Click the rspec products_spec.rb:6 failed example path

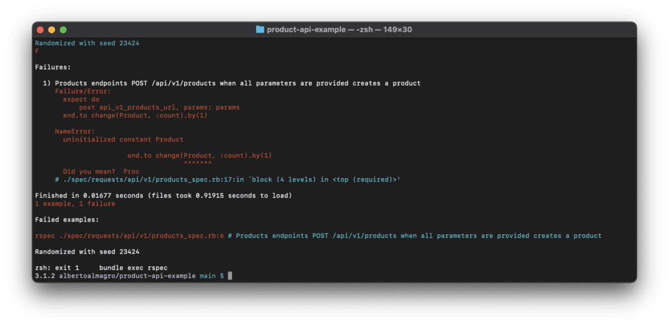pyautogui.click(x=130, y=236)
